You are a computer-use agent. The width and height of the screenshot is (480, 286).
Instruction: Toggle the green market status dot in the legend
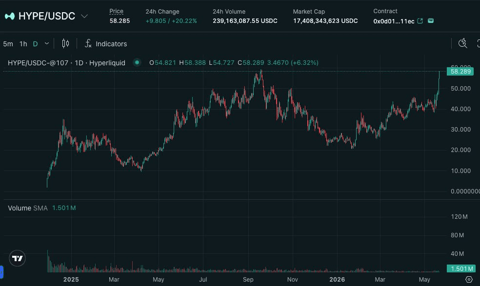[137, 62]
